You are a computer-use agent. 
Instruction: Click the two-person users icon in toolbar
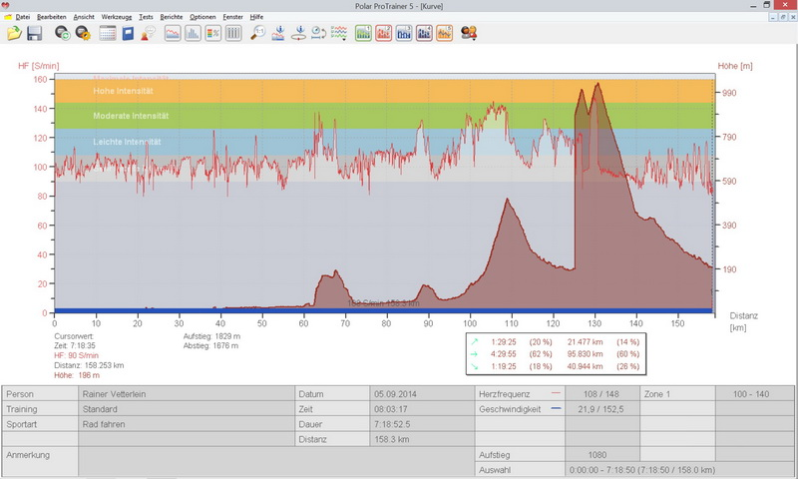point(469,34)
